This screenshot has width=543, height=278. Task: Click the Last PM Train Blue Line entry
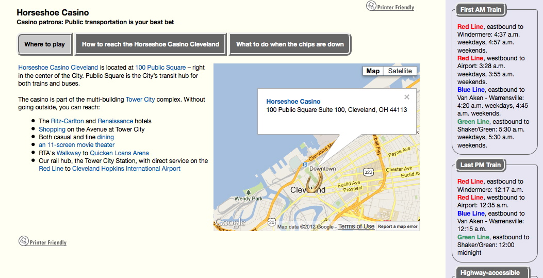click(x=491, y=221)
